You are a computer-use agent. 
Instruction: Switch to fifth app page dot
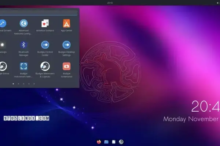pos(34,84)
